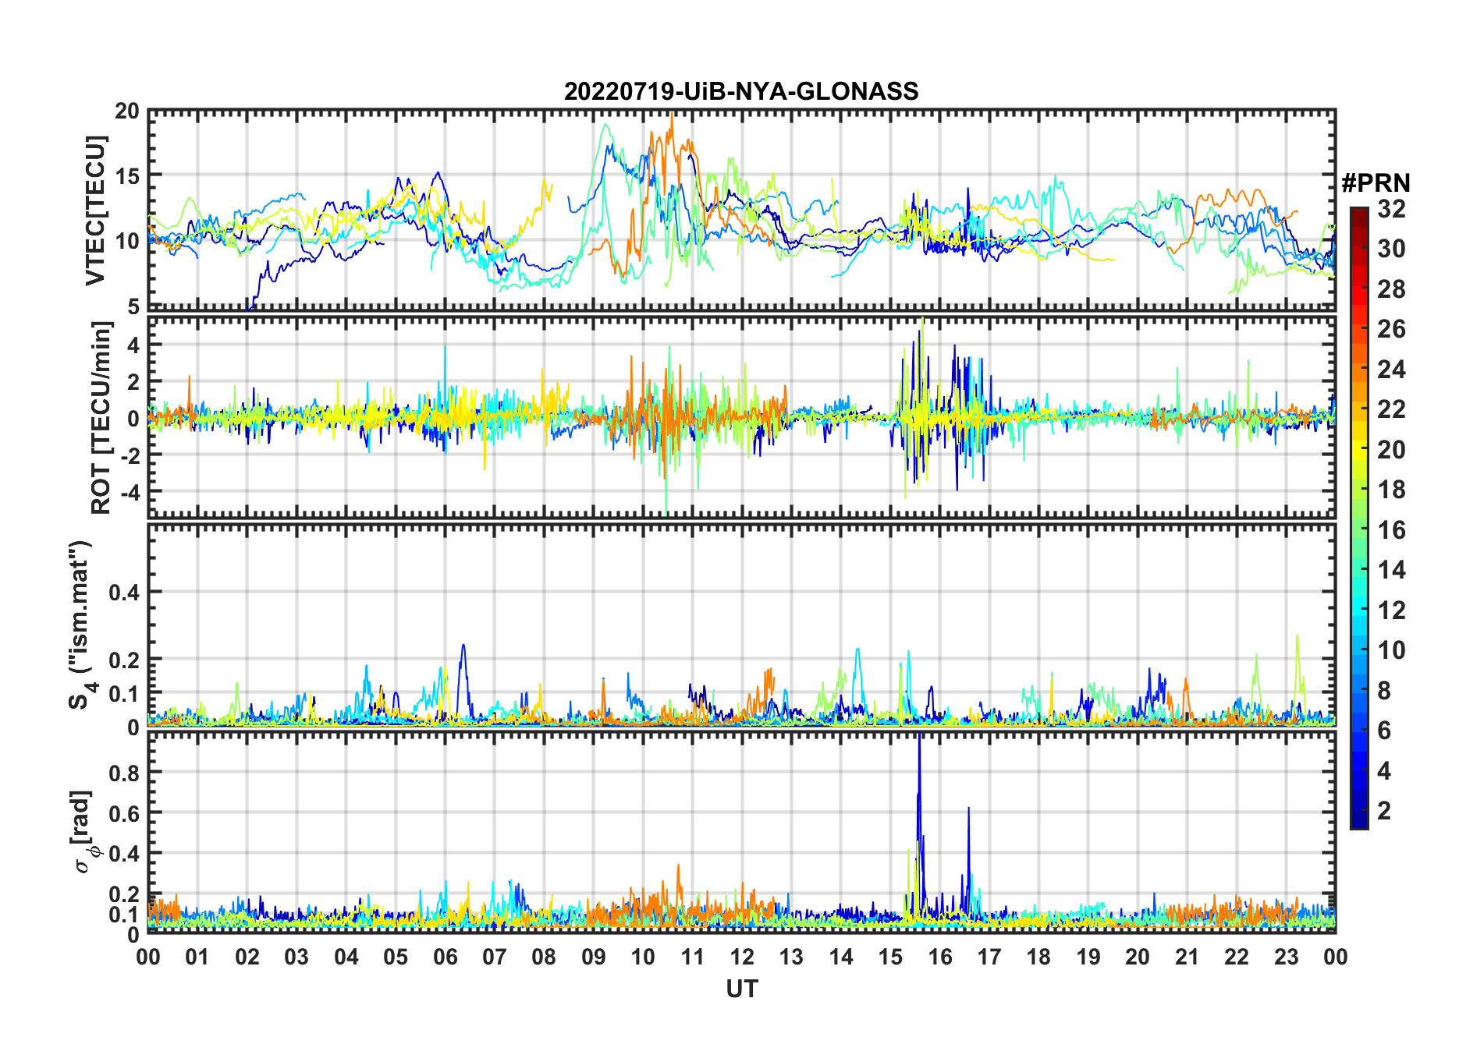Click ROT axis tick label "-2"
Viewport: 1484px width, 1037px height.
[x=130, y=455]
